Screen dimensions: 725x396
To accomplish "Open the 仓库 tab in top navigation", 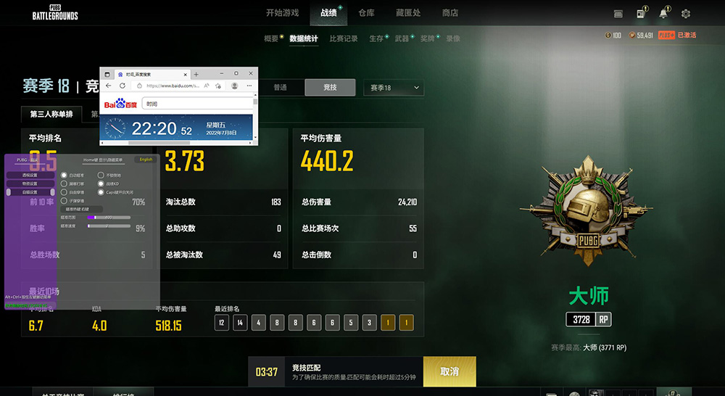I will point(366,13).
